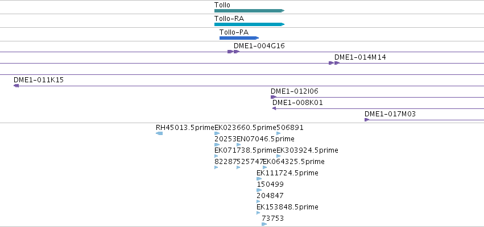This screenshot has height=227, width=484.
Task: Select the EK153848.5prime feature arrow
Action: (x=258, y=213)
